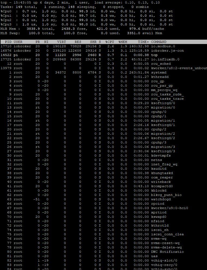Select the '979.6 buff/cache' value
This screenshot has width=207, height=270.
point(146,29)
